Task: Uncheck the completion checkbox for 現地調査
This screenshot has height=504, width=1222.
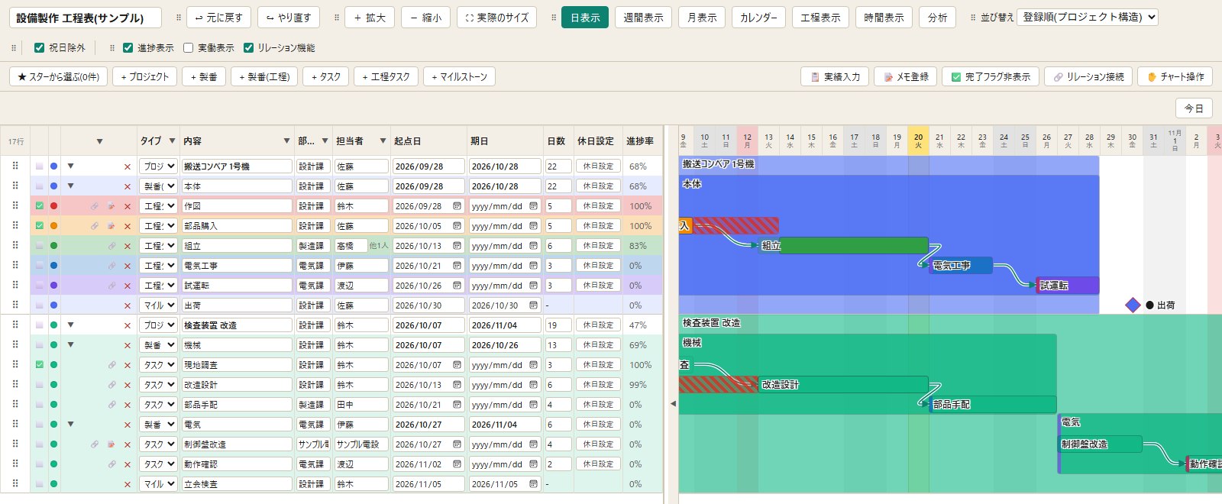Action: tap(40, 365)
